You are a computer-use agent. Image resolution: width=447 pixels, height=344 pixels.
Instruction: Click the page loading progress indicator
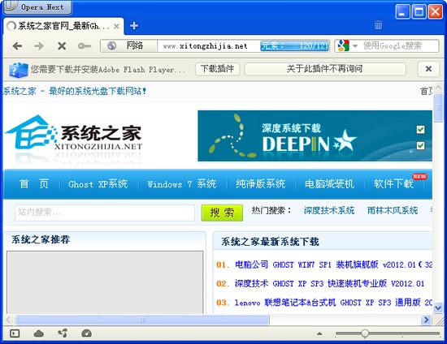click(295, 45)
